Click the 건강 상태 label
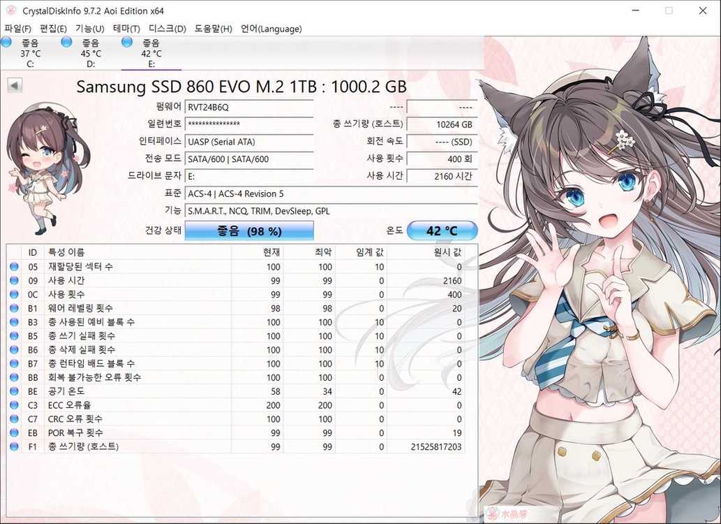The image size is (721, 524). tap(163, 231)
